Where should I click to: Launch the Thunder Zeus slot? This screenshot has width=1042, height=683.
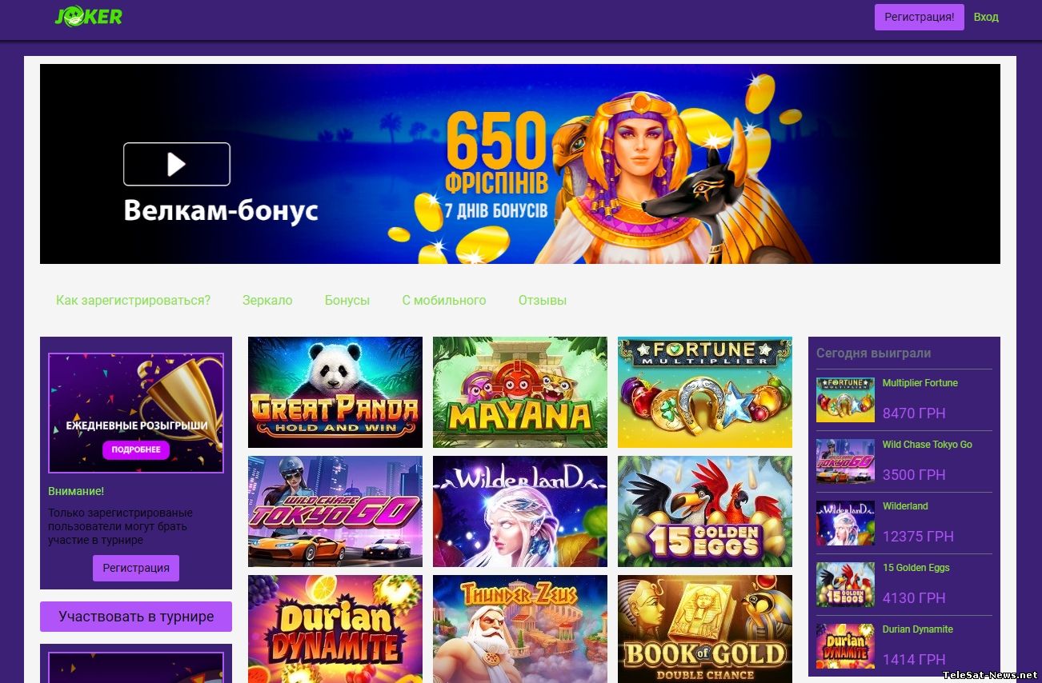click(520, 629)
